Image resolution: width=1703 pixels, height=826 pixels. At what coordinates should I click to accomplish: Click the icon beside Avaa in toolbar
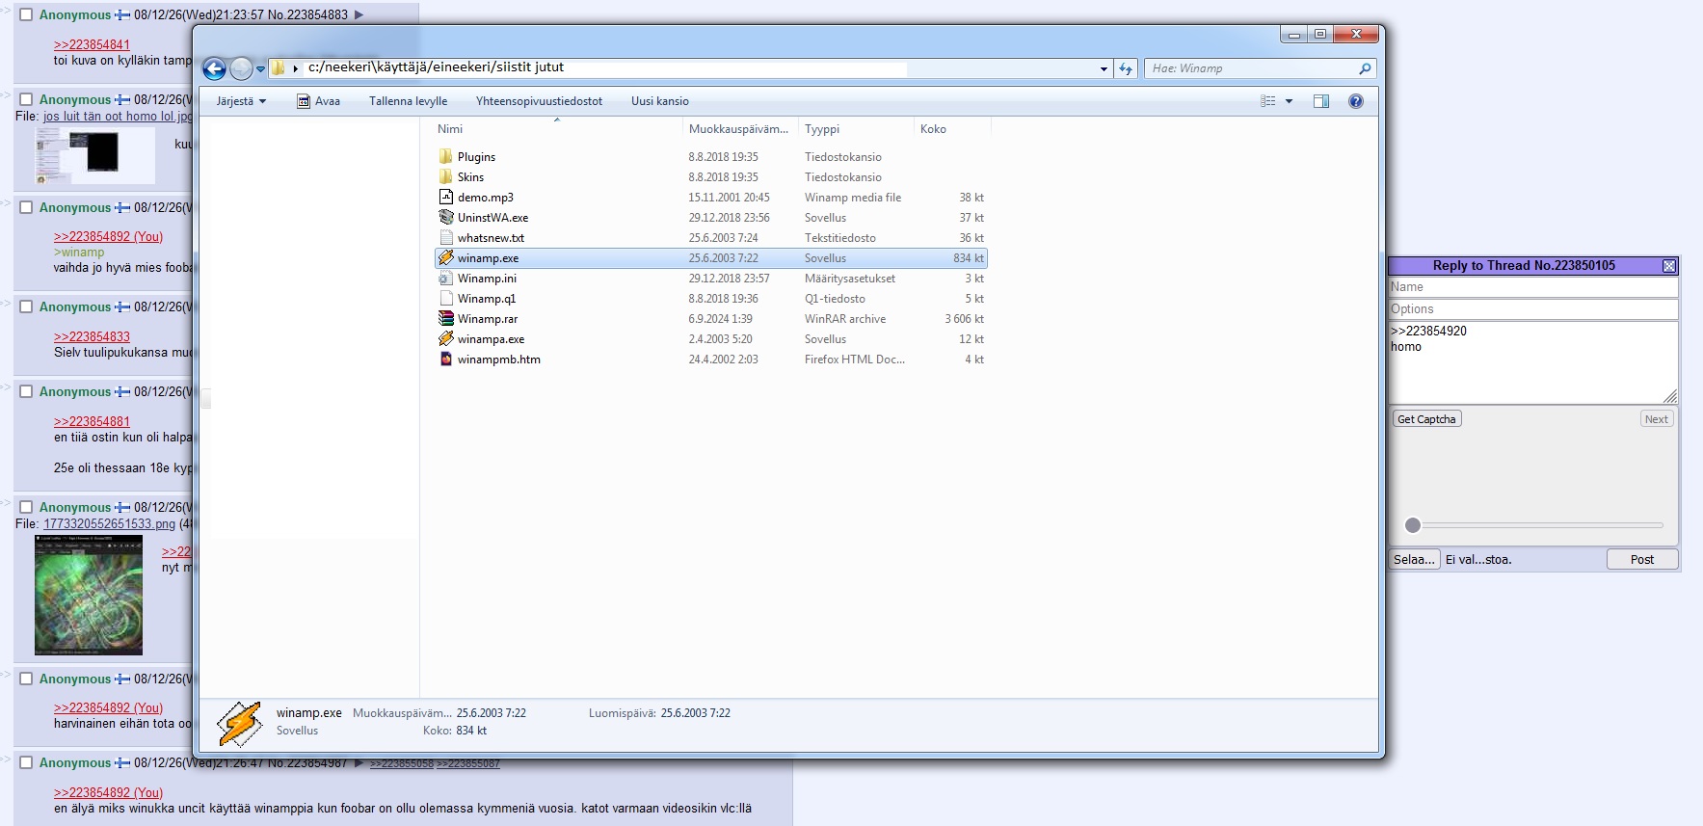point(304,101)
